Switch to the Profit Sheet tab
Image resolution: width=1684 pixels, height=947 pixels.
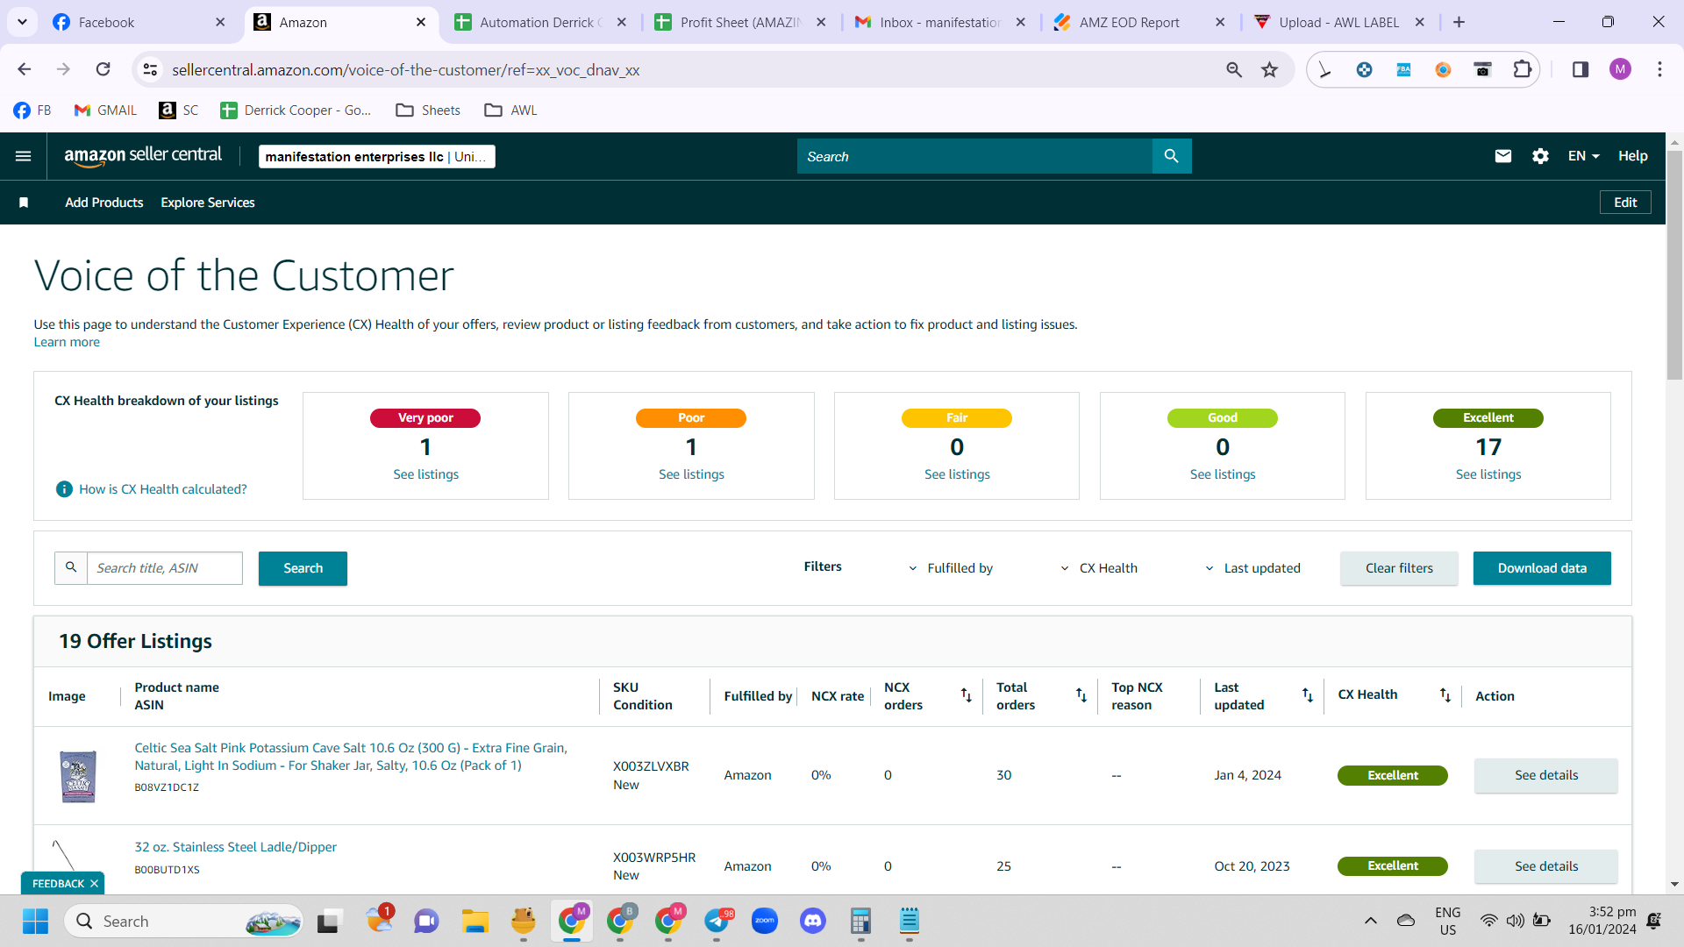(x=741, y=22)
